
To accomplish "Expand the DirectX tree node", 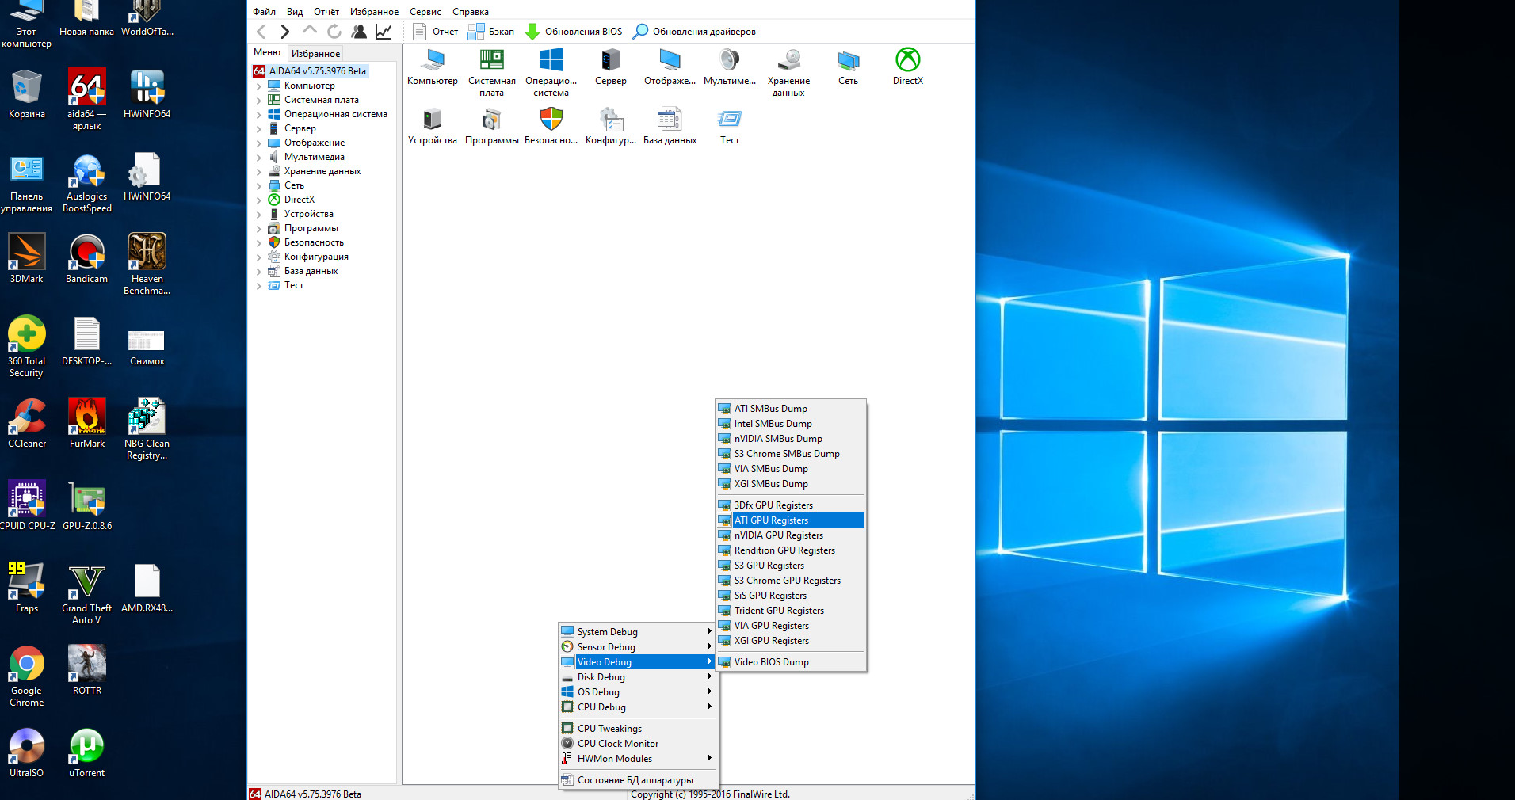I will tap(259, 200).
